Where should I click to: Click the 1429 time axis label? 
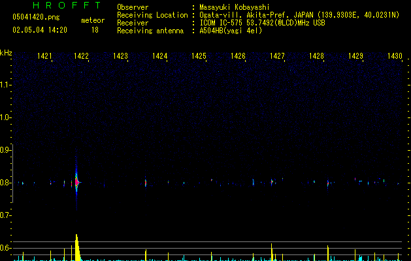pyautogui.click(x=355, y=56)
